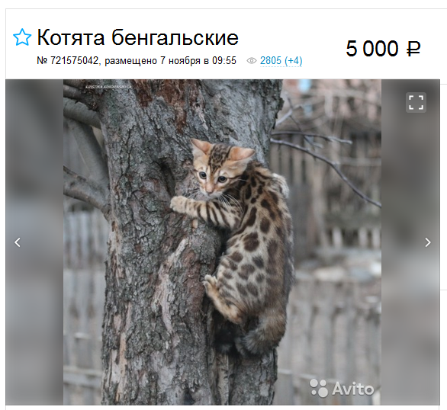
Task: Open view statistics link 2805 (+4)
Action: point(281,61)
